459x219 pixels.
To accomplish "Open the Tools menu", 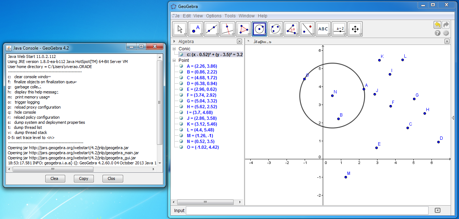I will 230,16.
